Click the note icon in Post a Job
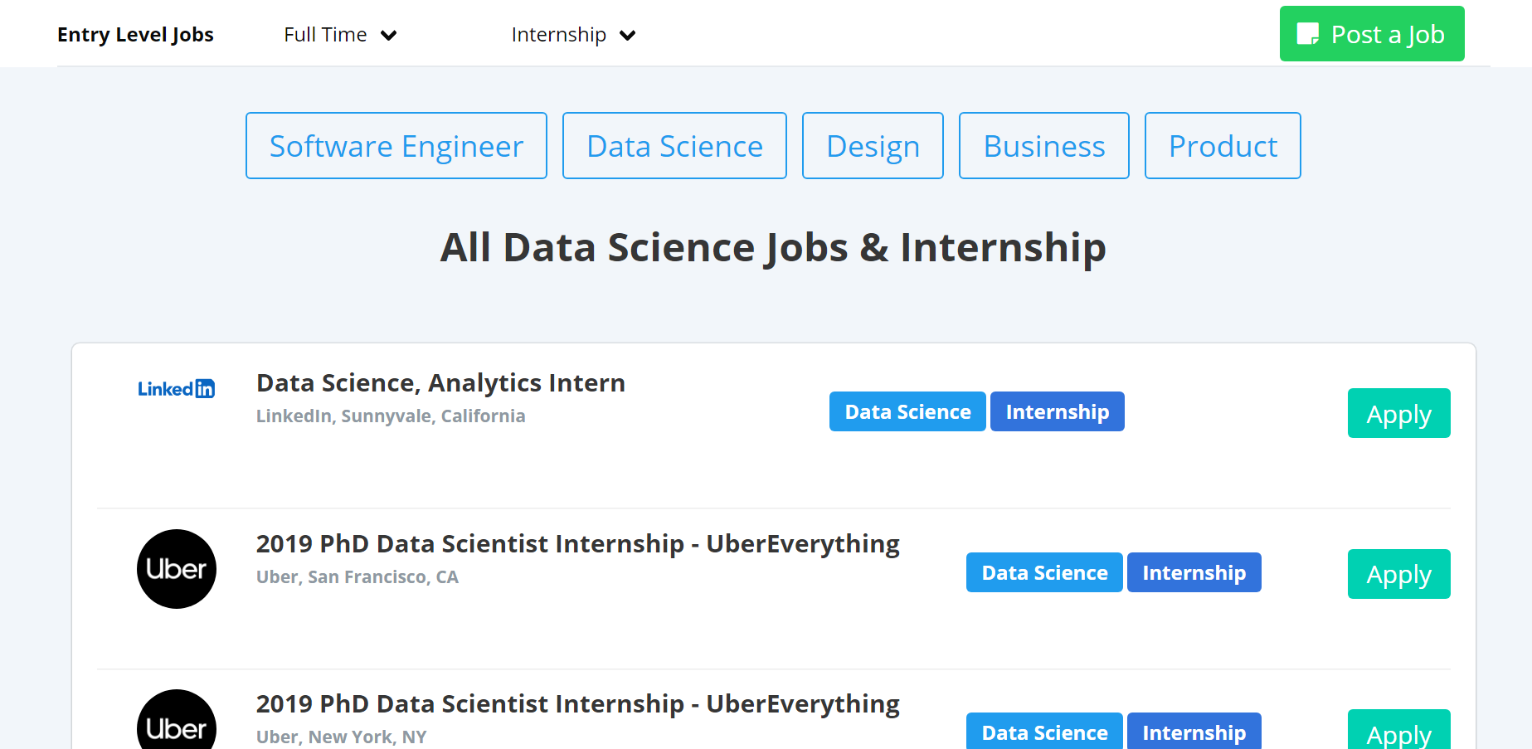The width and height of the screenshot is (1532, 749). [1307, 34]
